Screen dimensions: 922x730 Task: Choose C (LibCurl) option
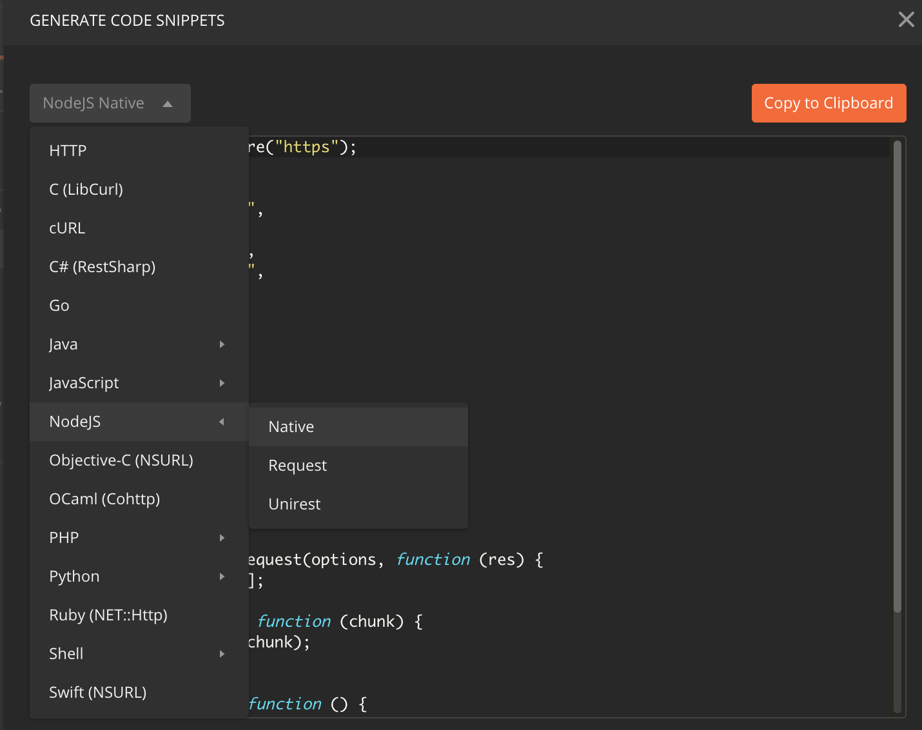(139, 190)
